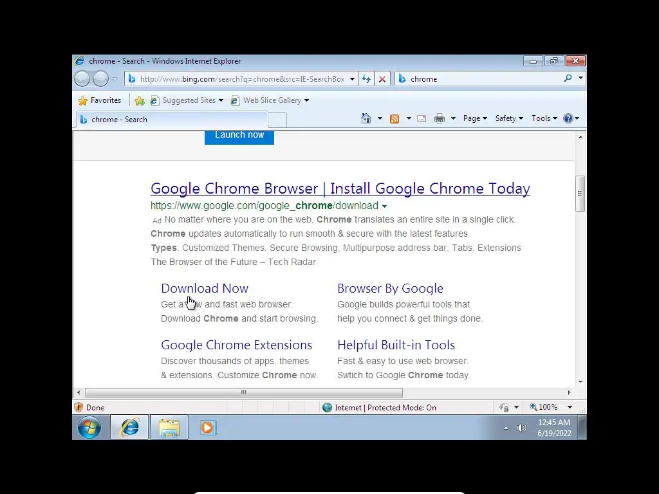Open search provider options dropdown
This screenshot has height=494, width=659.
coord(580,78)
